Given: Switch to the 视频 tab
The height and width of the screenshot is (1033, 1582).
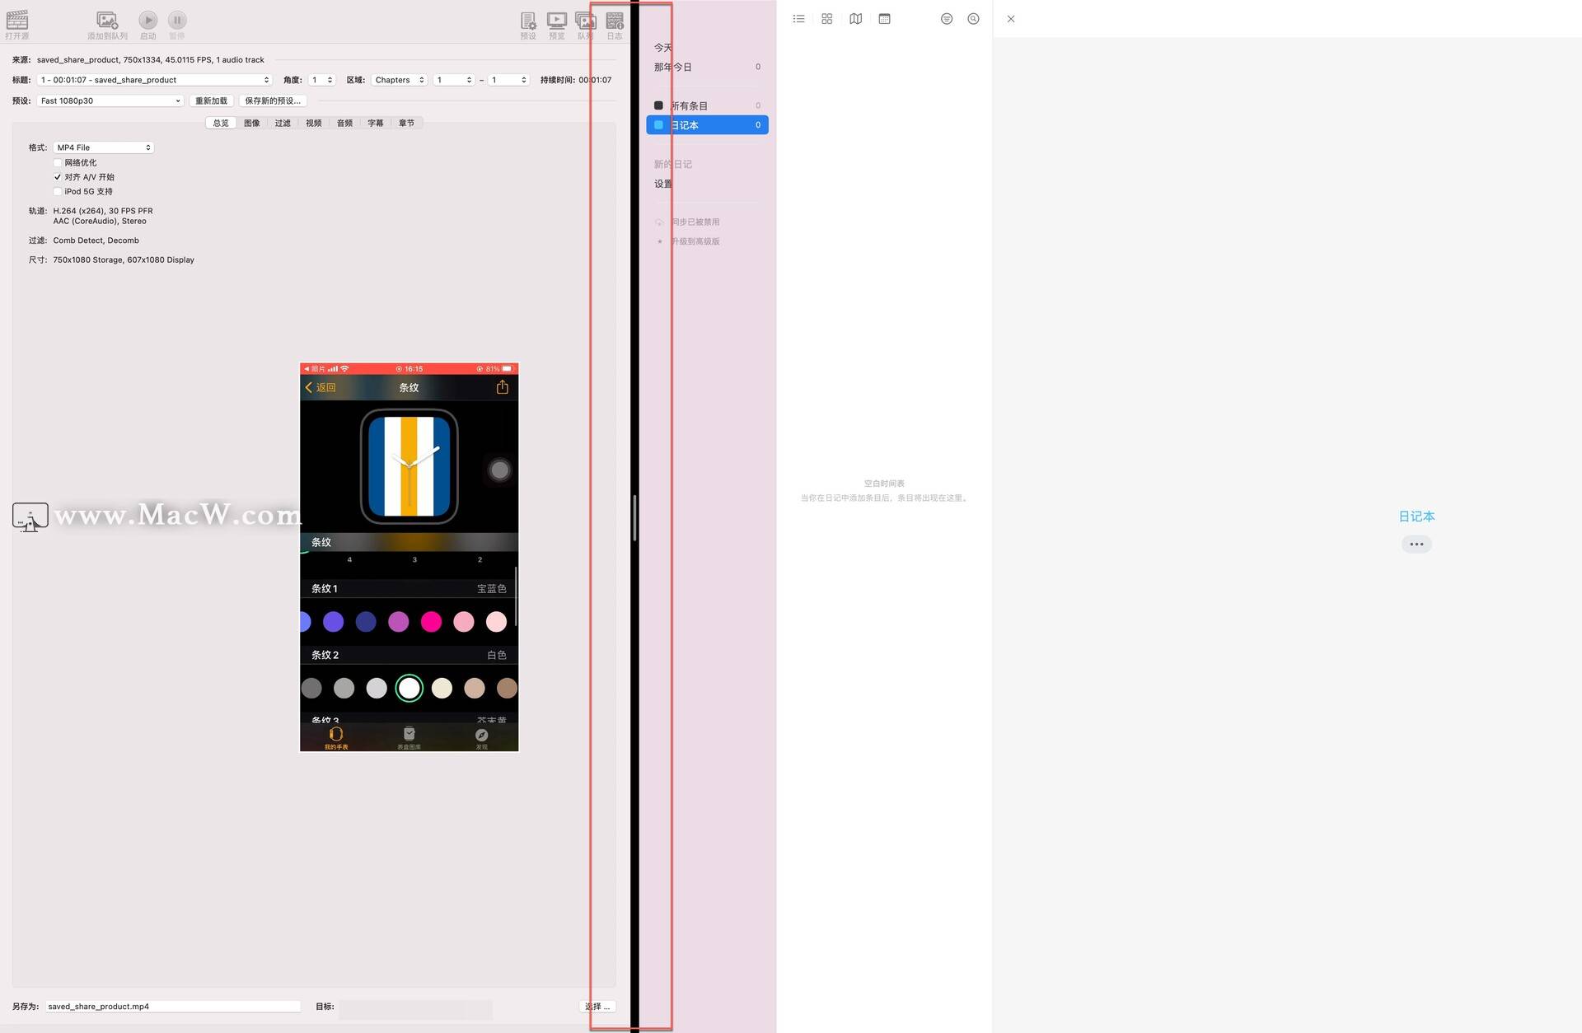Looking at the screenshot, I should click(314, 124).
